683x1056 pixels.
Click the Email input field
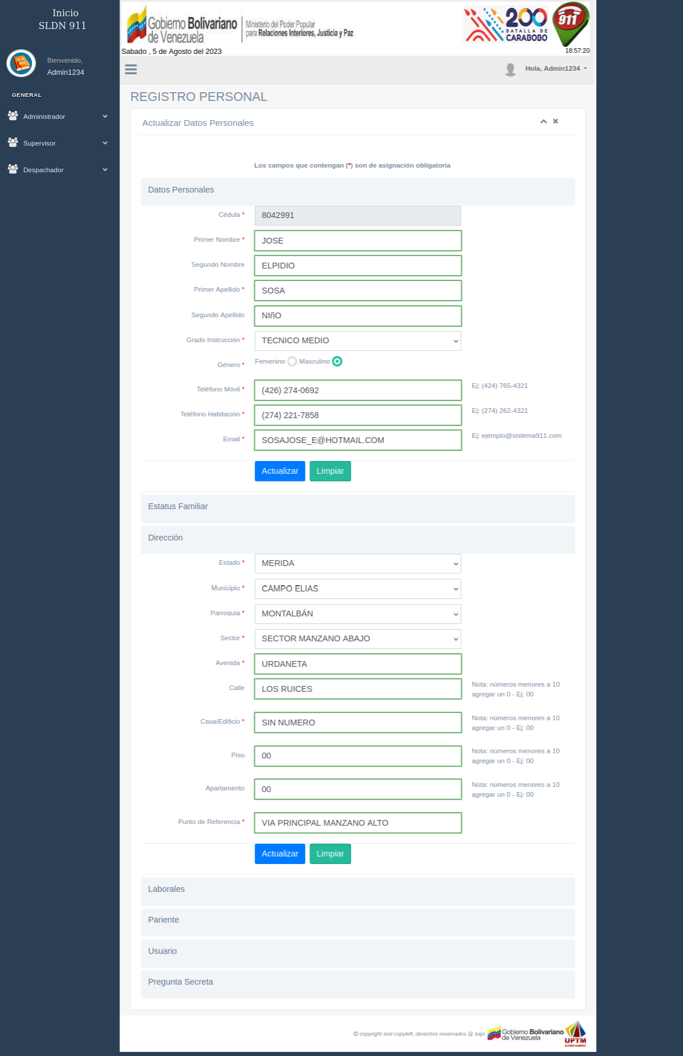(x=358, y=440)
